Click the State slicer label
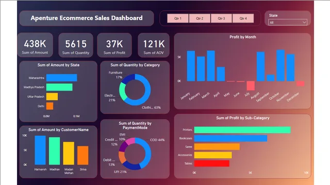 pyautogui.click(x=273, y=15)
